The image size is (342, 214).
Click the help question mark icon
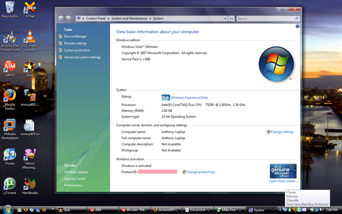click(298, 26)
